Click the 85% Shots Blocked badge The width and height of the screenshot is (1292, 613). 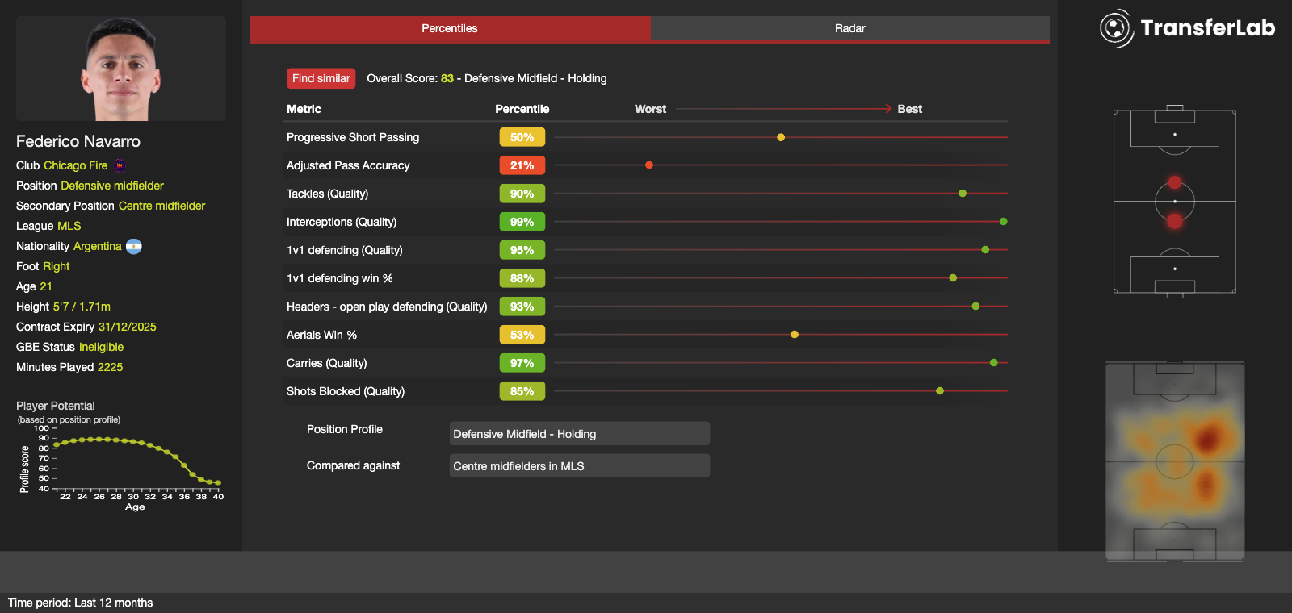(x=522, y=391)
